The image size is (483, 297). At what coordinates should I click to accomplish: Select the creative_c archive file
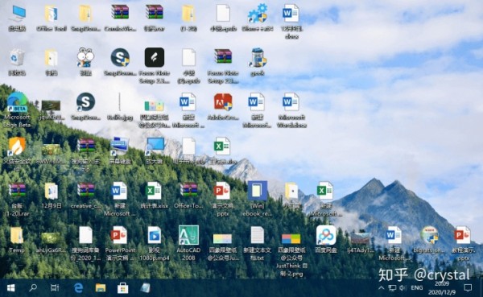(86, 191)
